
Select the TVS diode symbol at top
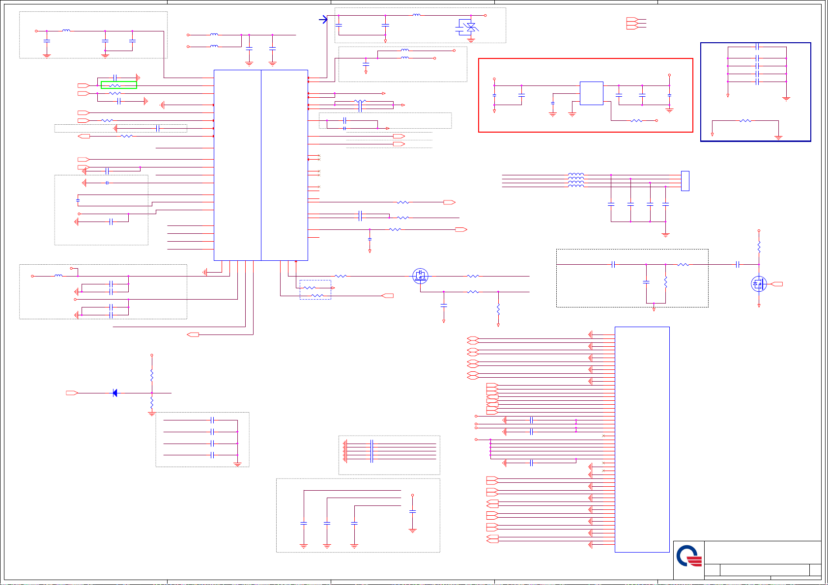pyautogui.click(x=471, y=27)
